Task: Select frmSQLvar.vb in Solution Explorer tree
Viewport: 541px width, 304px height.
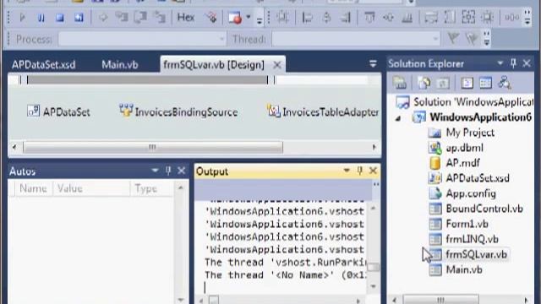Action: click(x=476, y=254)
